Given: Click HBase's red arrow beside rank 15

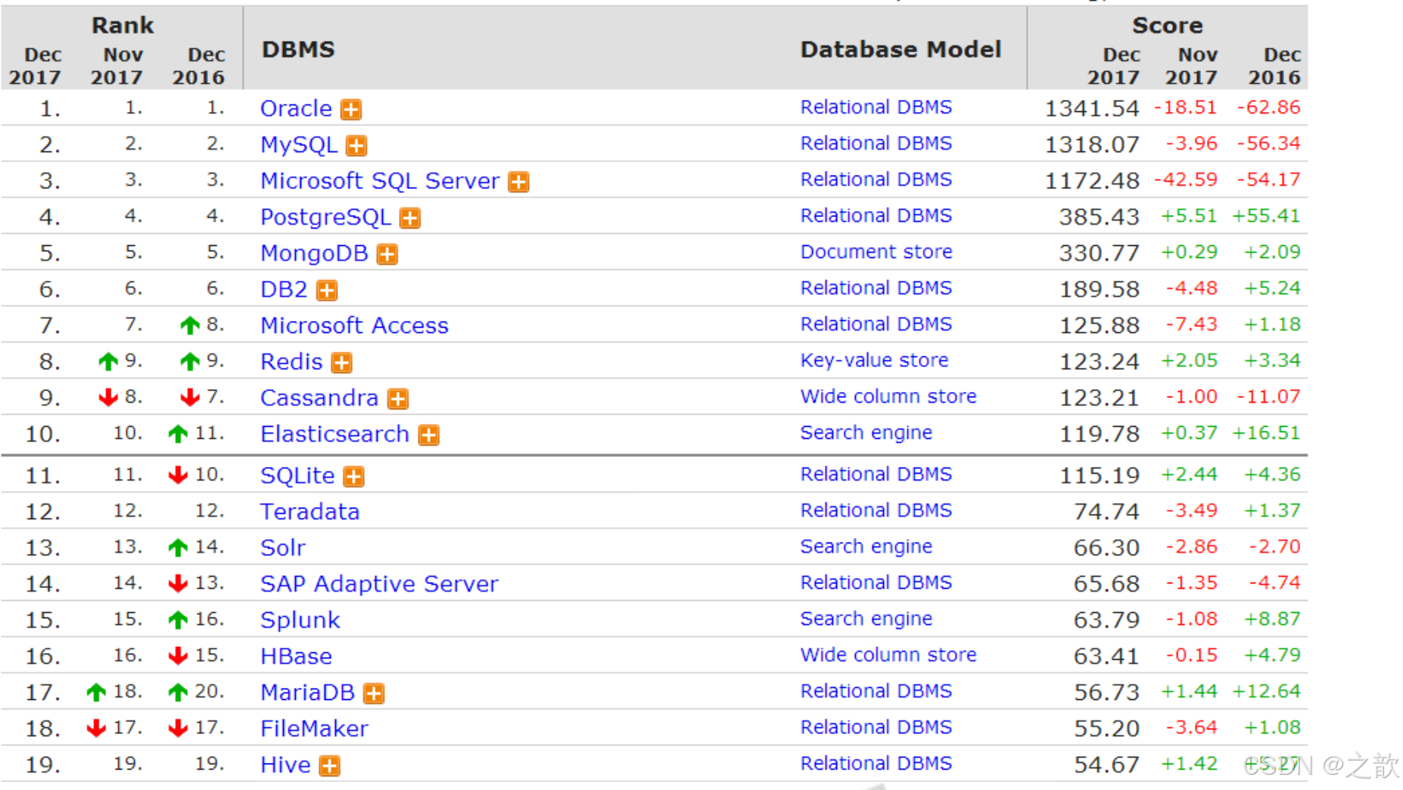Looking at the screenshot, I should [178, 656].
